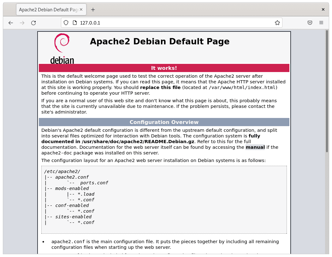
Task: Save the page to Pocket
Action: pos(310,23)
